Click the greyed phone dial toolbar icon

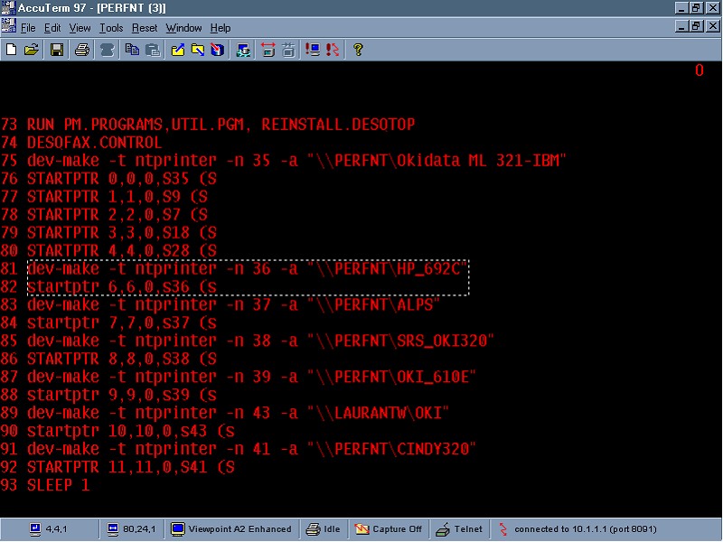pyautogui.click(x=107, y=50)
